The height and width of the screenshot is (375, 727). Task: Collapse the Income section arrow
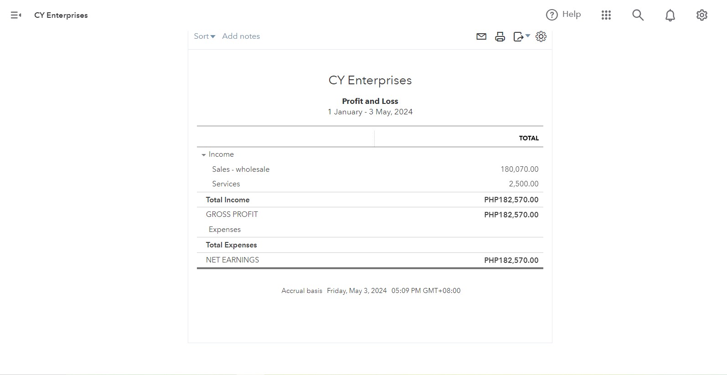tap(204, 155)
